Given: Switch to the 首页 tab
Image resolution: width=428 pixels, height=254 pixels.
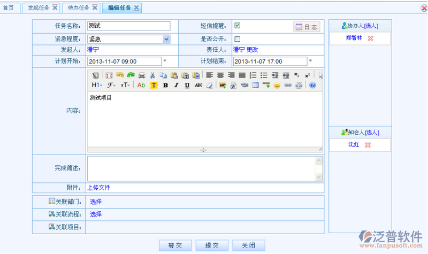Looking at the screenshot, I should [x=10, y=7].
